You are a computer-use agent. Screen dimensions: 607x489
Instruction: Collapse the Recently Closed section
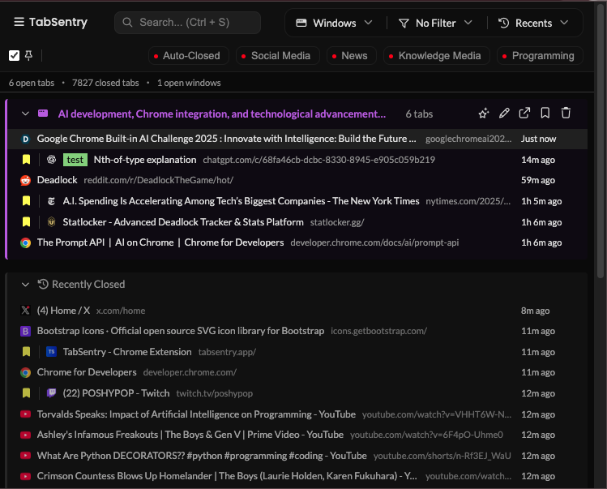pos(26,285)
